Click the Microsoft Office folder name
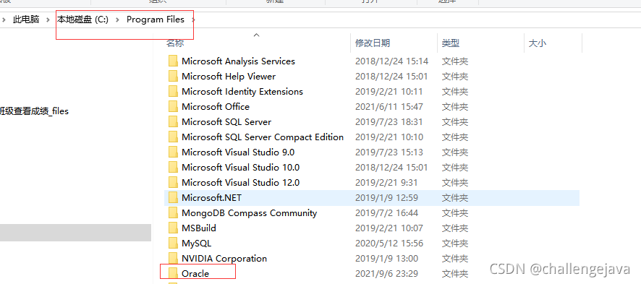 (216, 106)
